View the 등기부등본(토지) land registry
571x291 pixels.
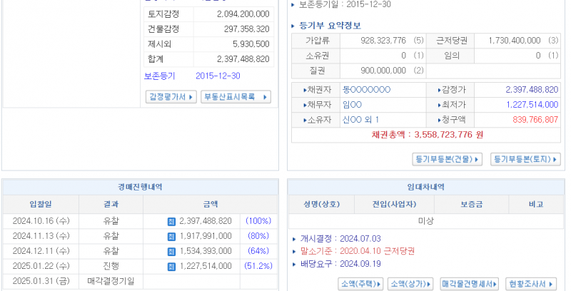pyautogui.click(x=525, y=159)
